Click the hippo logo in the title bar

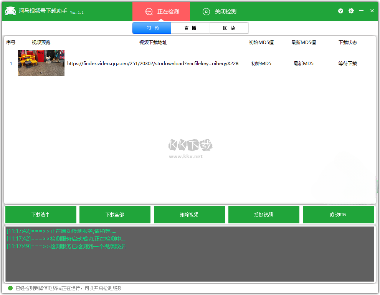tap(10, 11)
